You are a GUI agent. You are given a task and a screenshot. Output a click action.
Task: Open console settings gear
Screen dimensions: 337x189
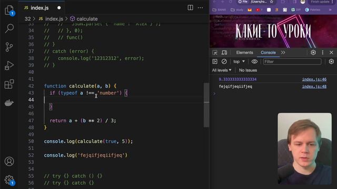[331, 61]
